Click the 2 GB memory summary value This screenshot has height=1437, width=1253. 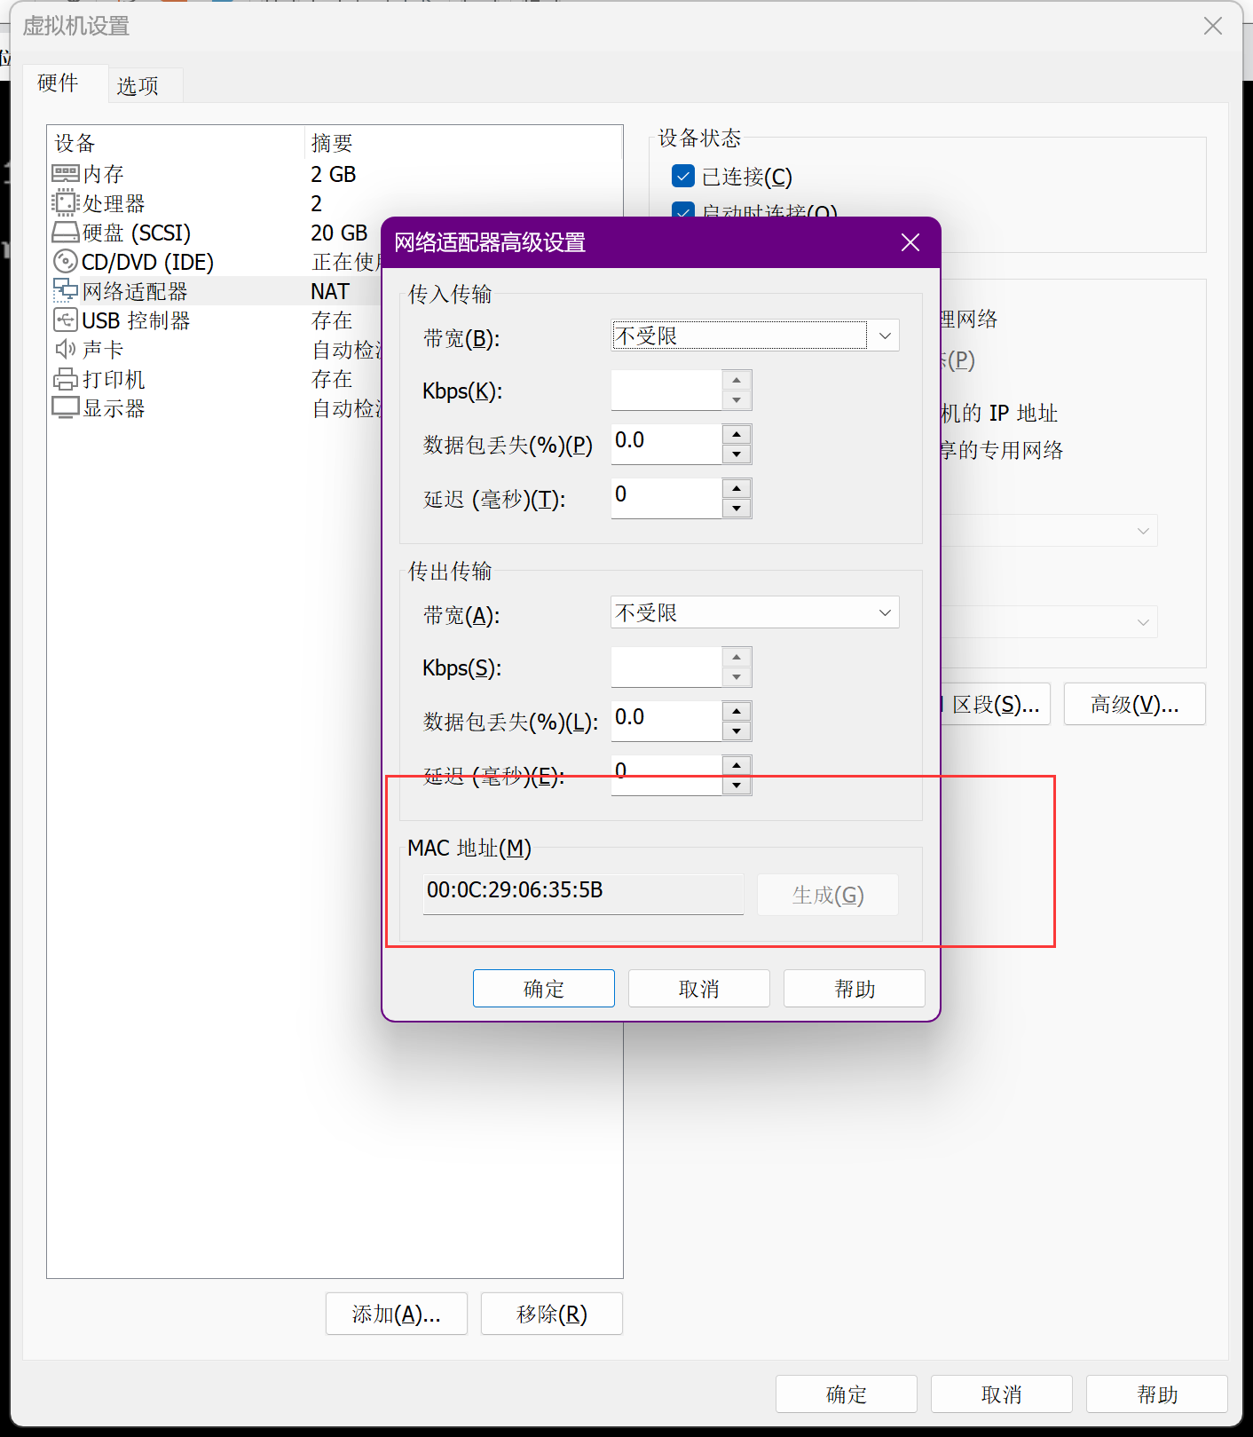click(x=334, y=174)
